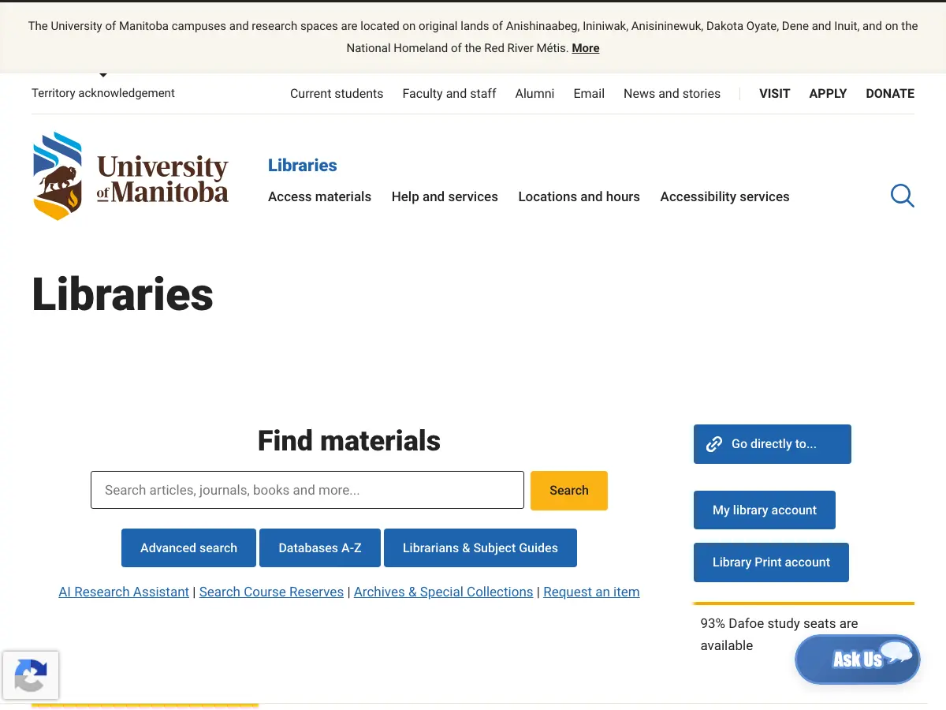Screen dimensions: 946x710
Task: Focus the search articles input field
Action: pyautogui.click(x=307, y=490)
